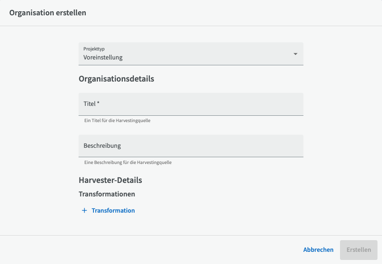Click the Transformationen subheading
This screenshot has width=382, height=264.
coord(107,194)
